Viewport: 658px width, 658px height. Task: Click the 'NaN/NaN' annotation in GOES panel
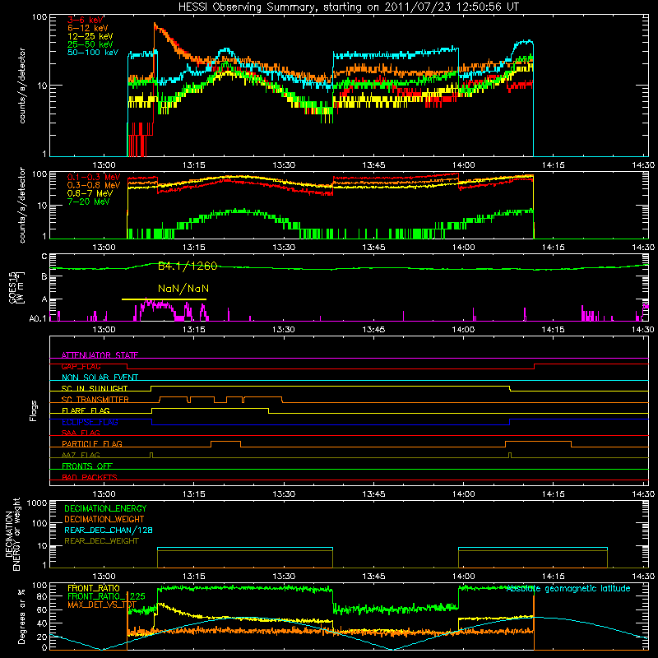tap(183, 289)
